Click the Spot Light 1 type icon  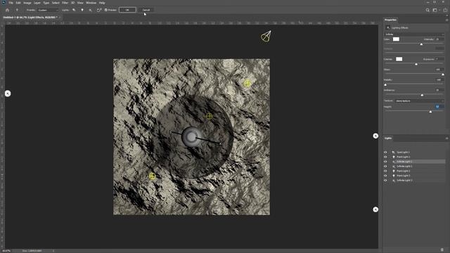pyautogui.click(x=394, y=153)
